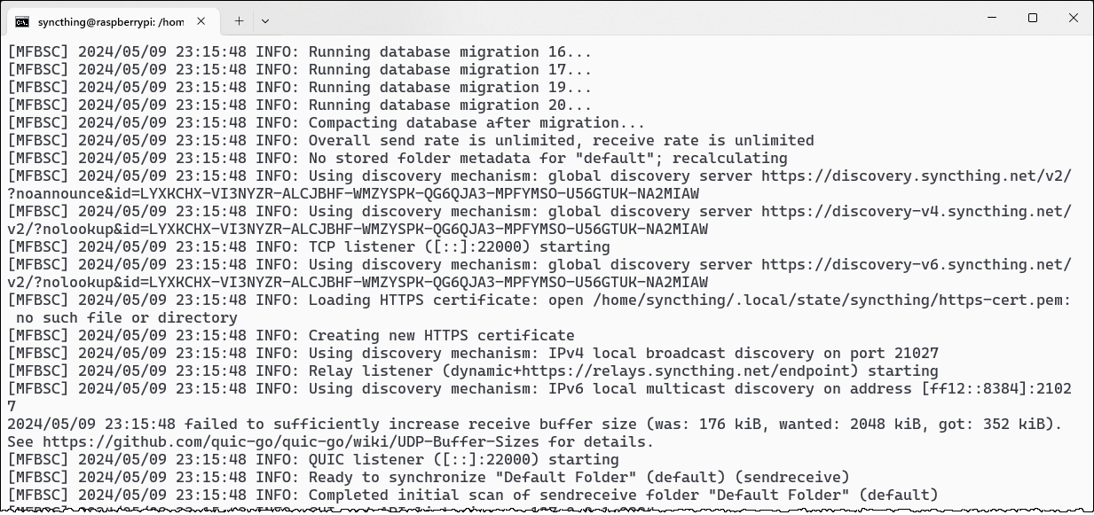The height and width of the screenshot is (515, 1094).
Task: Click 'Completed initial scan of sendreceive folder' line
Action: tap(472, 495)
